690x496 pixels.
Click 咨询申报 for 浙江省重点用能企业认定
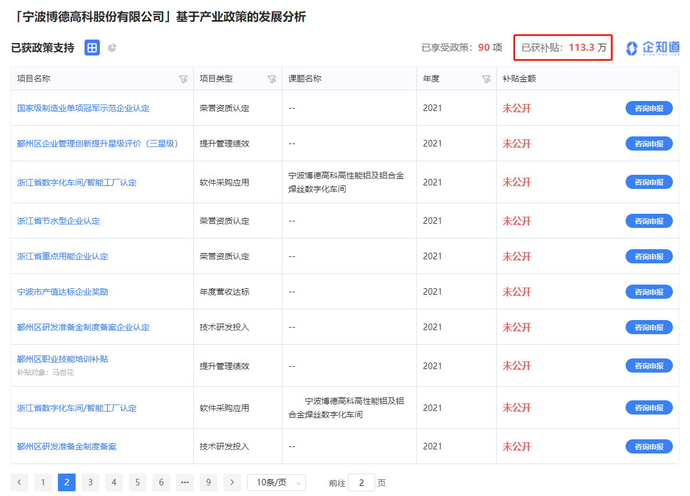649,256
